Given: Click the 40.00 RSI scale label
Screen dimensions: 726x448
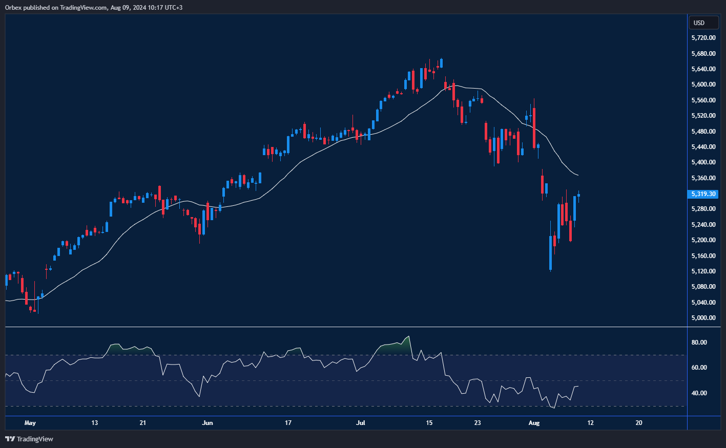Looking at the screenshot, I should pyautogui.click(x=699, y=393).
